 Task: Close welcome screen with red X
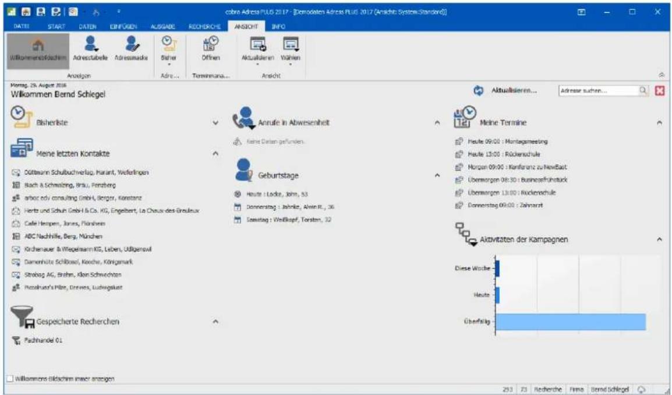point(660,90)
